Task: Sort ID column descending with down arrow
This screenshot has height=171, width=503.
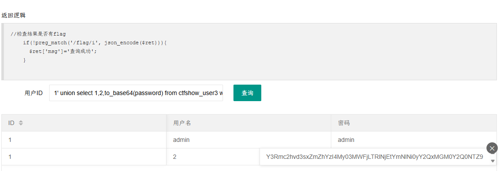Action: pos(20,125)
